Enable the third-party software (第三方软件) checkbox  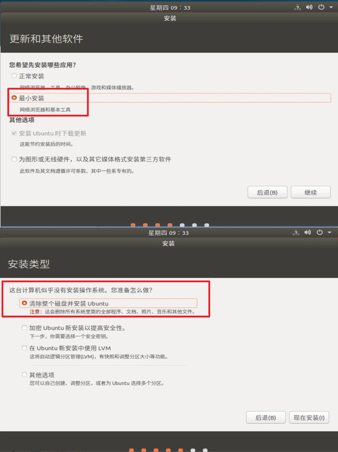coord(14,159)
